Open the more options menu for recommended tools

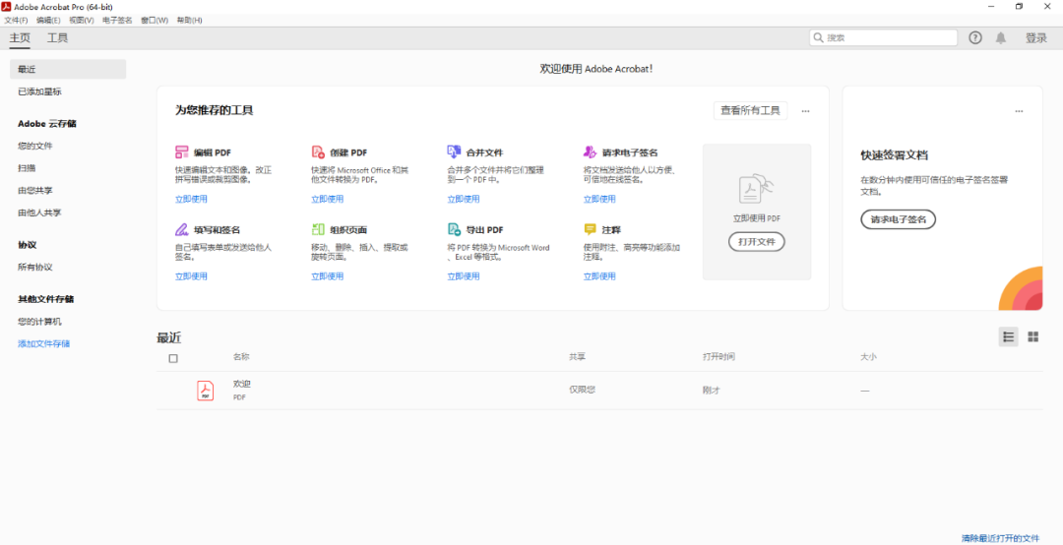(x=805, y=111)
